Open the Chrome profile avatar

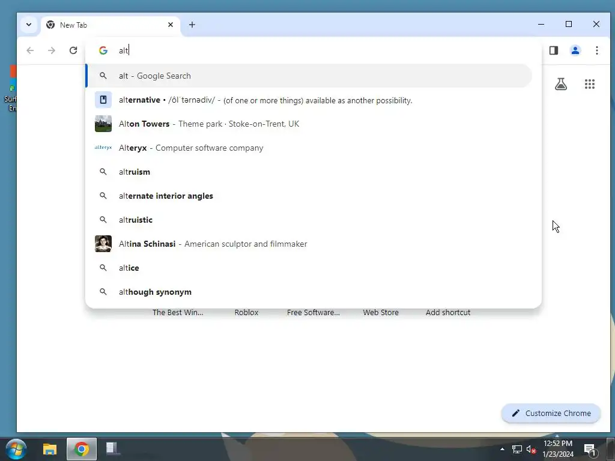pyautogui.click(x=575, y=50)
